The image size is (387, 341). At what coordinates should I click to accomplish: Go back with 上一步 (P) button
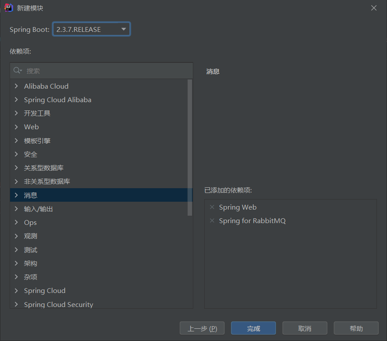click(202, 328)
